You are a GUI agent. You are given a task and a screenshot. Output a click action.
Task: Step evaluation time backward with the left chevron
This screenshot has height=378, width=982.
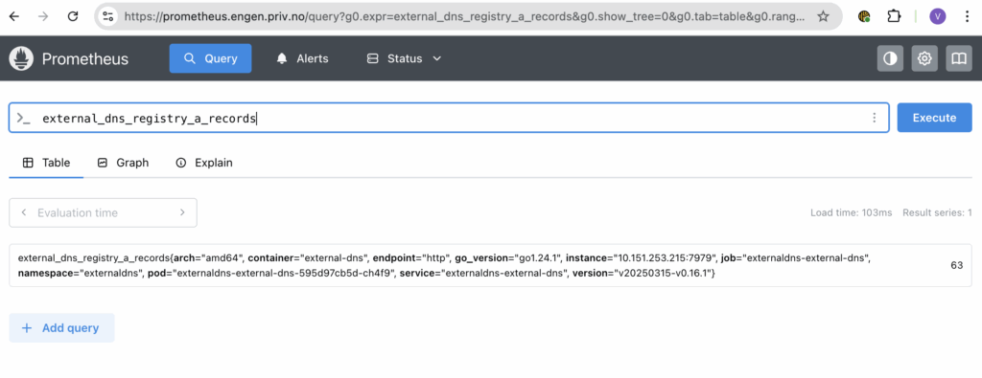[24, 212]
